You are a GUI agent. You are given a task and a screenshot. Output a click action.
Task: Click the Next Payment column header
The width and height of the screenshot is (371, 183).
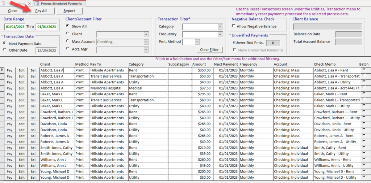226,64
